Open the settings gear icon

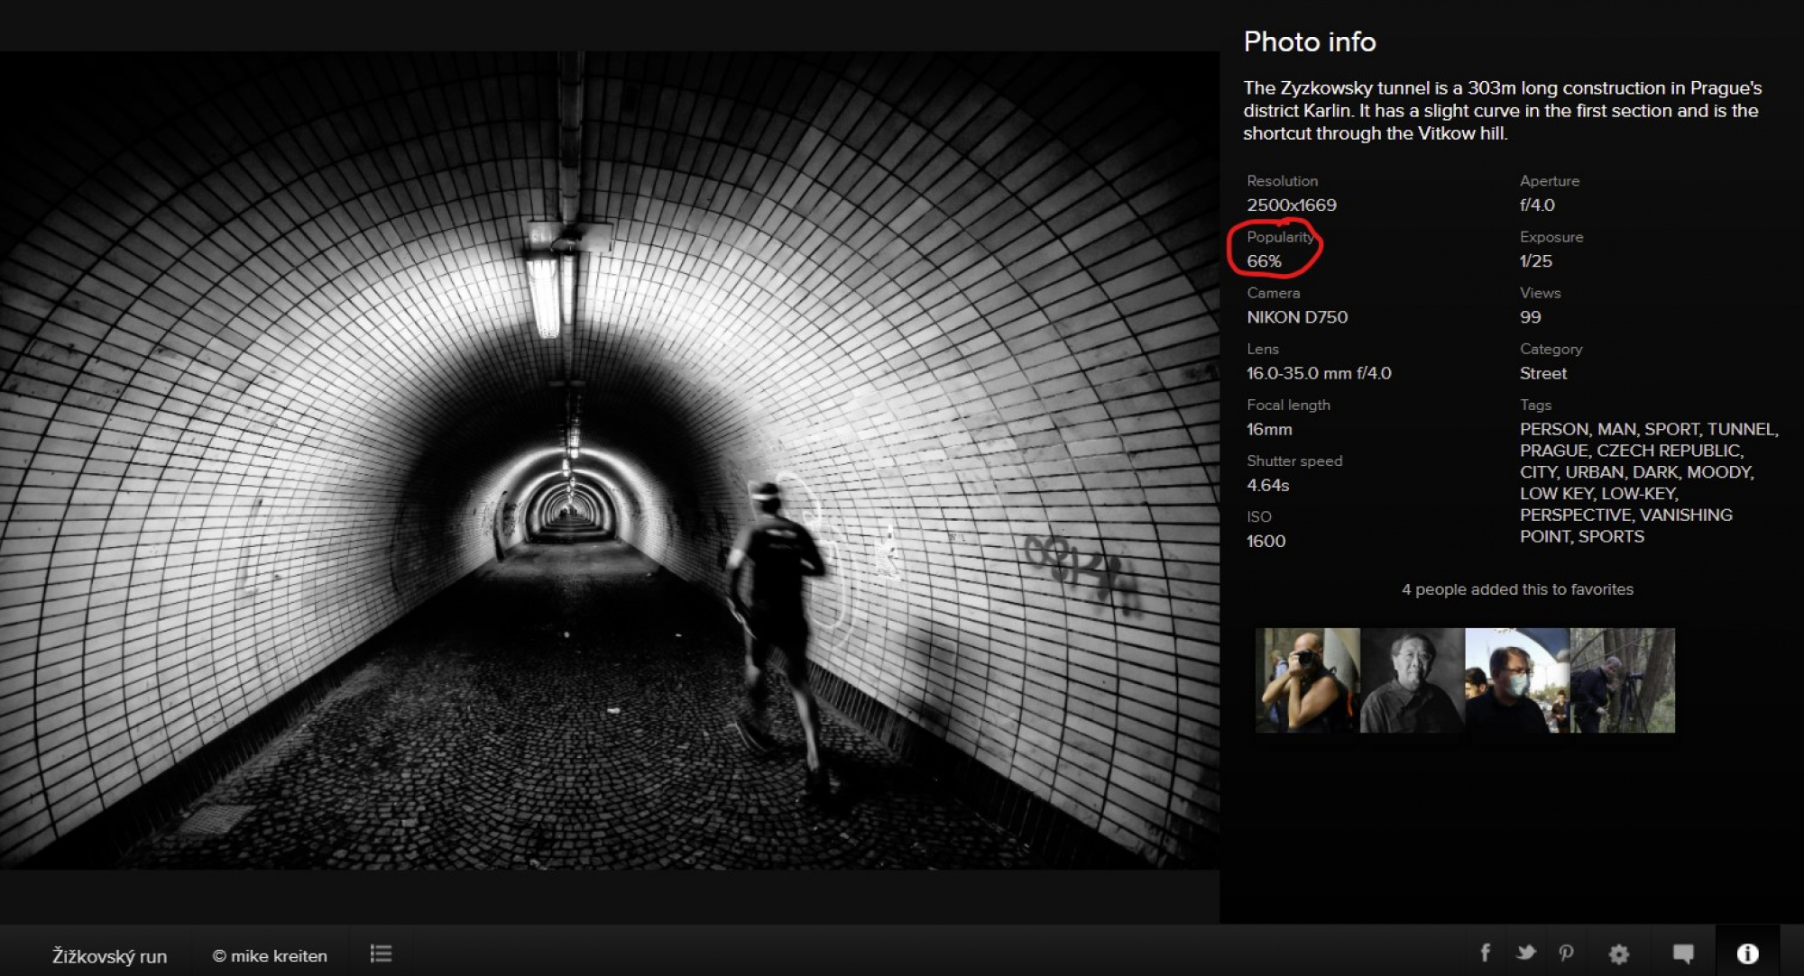pyautogui.click(x=1619, y=953)
